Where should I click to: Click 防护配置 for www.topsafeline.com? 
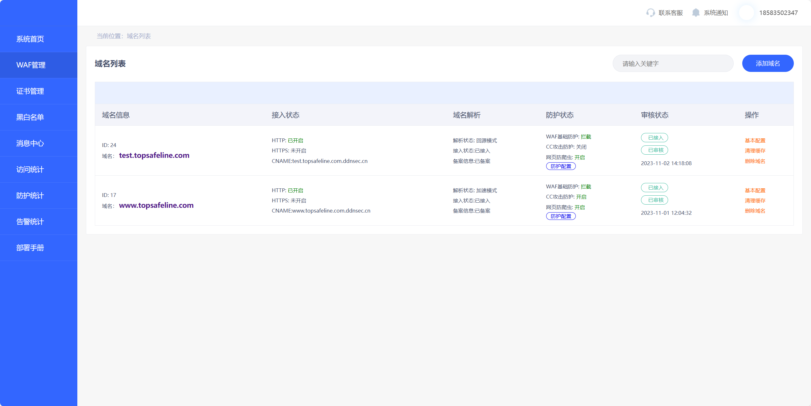click(x=561, y=216)
